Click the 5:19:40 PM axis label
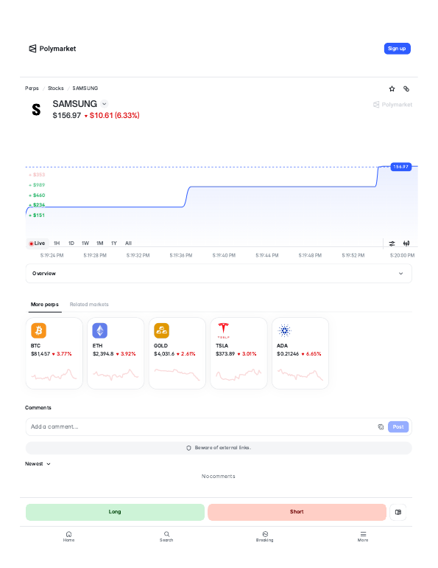Viewport: 438px width, 568px height. pos(224,255)
